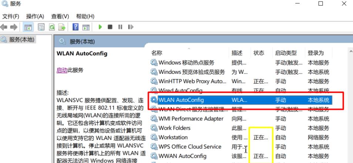Toggle the Show/Hide Console Tree icon
The image size is (353, 163).
(x=28, y=27)
